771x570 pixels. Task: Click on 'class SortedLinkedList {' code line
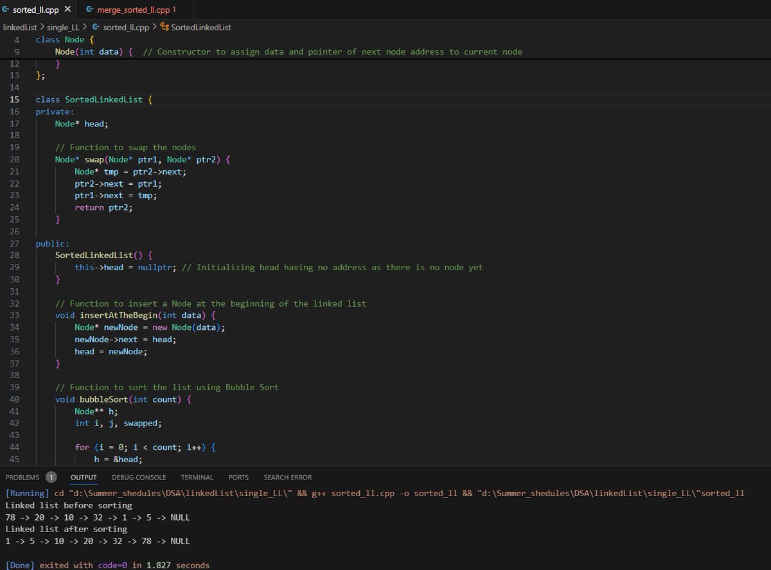[x=94, y=99]
